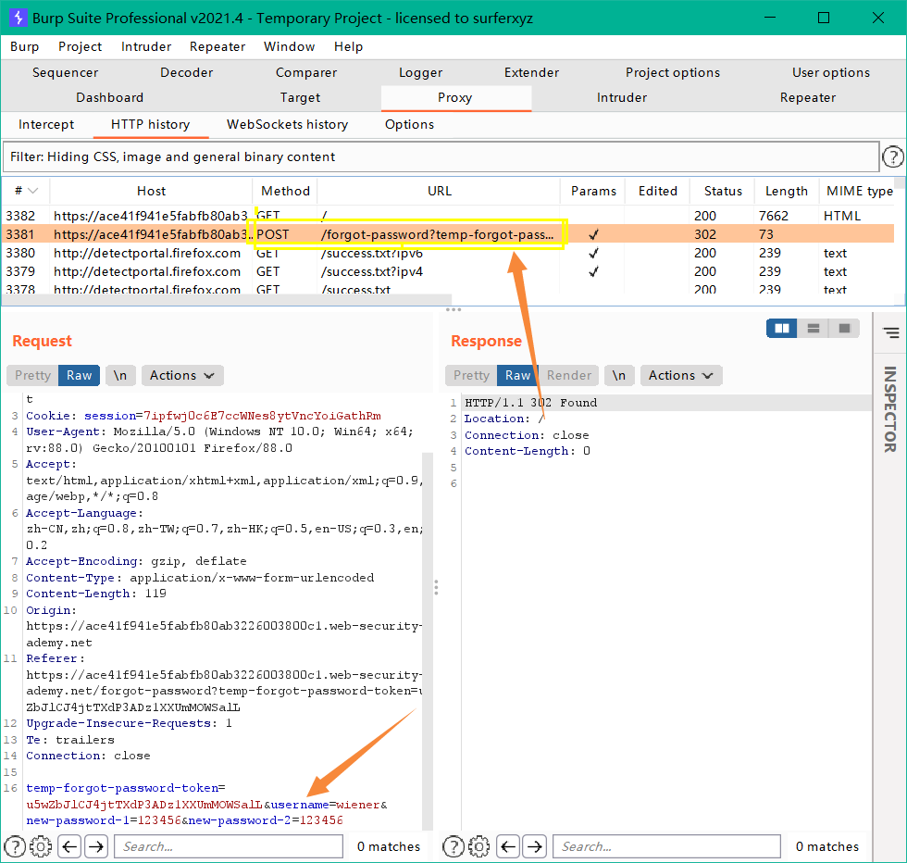The width and height of the screenshot is (907, 863).
Task: Open Response search settings gear
Action: pos(479,846)
